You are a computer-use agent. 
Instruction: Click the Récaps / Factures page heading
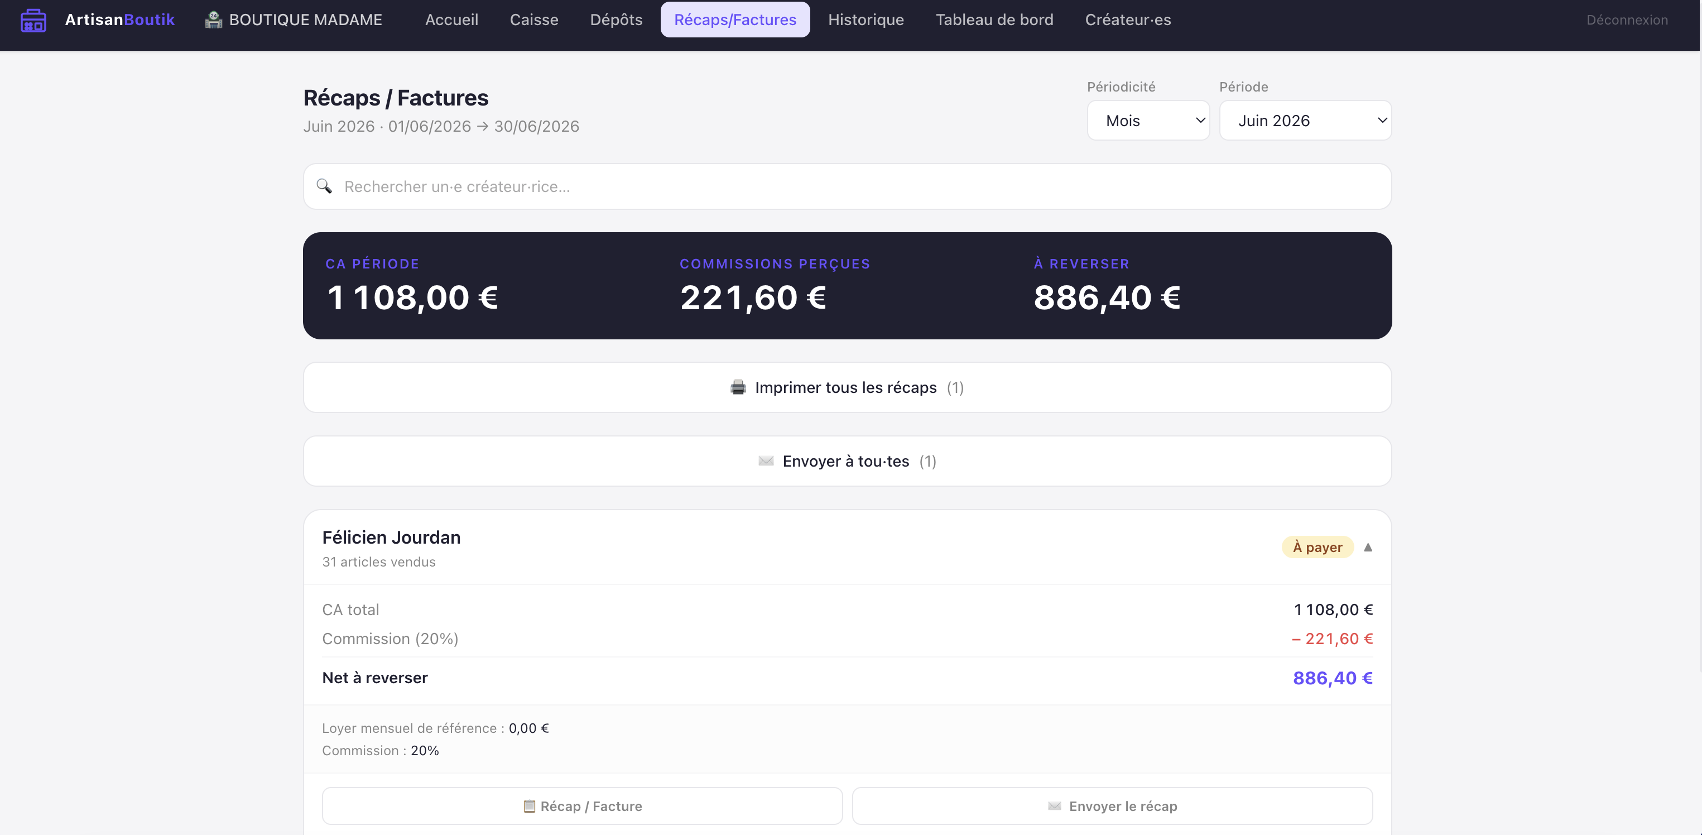click(396, 98)
